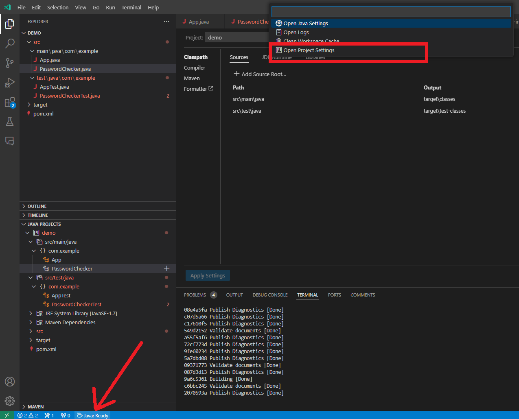The height and width of the screenshot is (419, 519).
Task: Select Open Project Settings command
Action: pyautogui.click(x=309, y=50)
